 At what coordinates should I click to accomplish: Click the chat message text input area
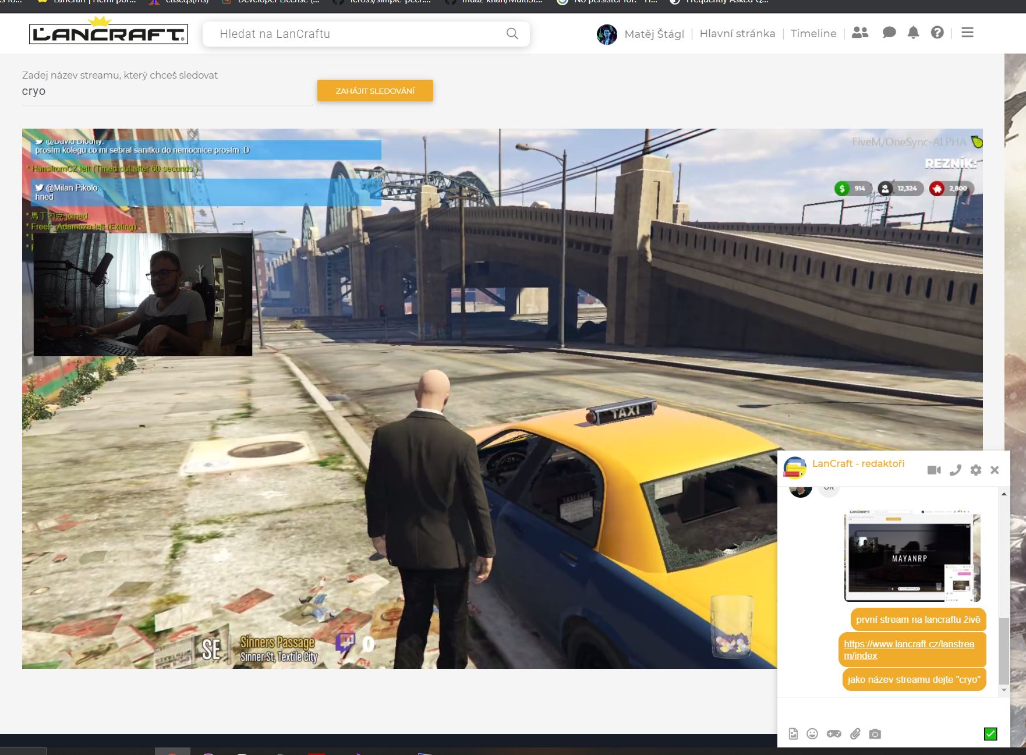pos(893,710)
